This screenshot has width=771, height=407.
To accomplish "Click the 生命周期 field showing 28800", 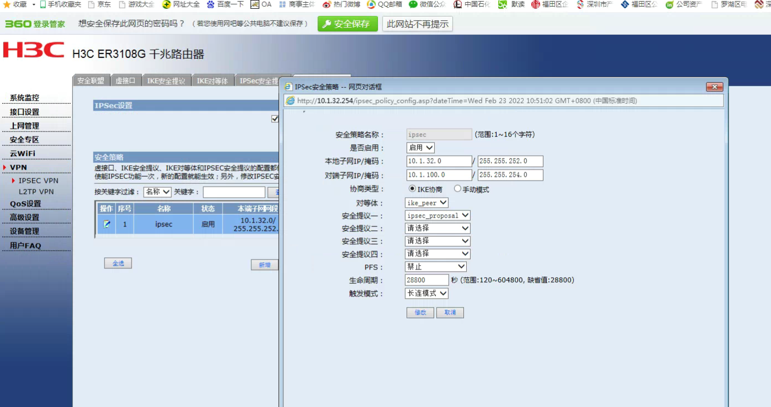I will [427, 280].
